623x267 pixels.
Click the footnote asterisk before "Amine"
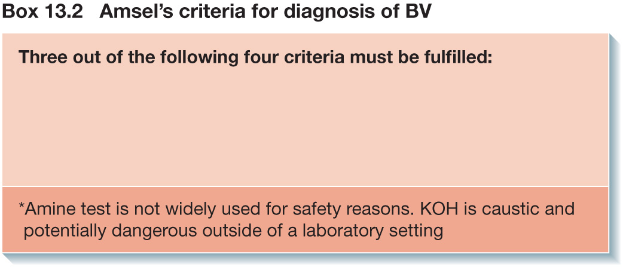(22, 206)
